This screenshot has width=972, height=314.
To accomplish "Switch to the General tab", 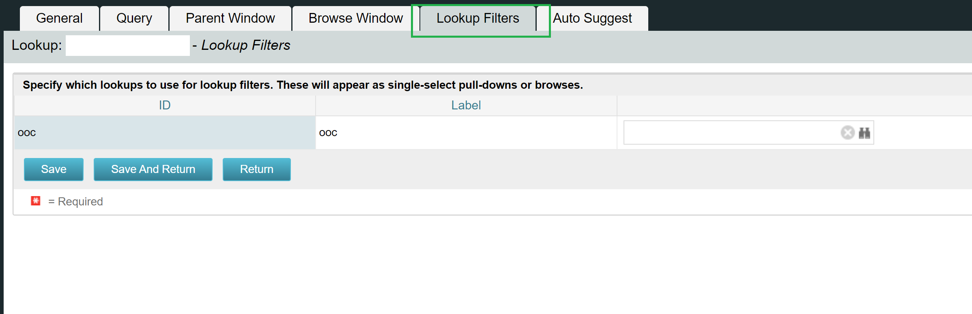I will click(59, 18).
